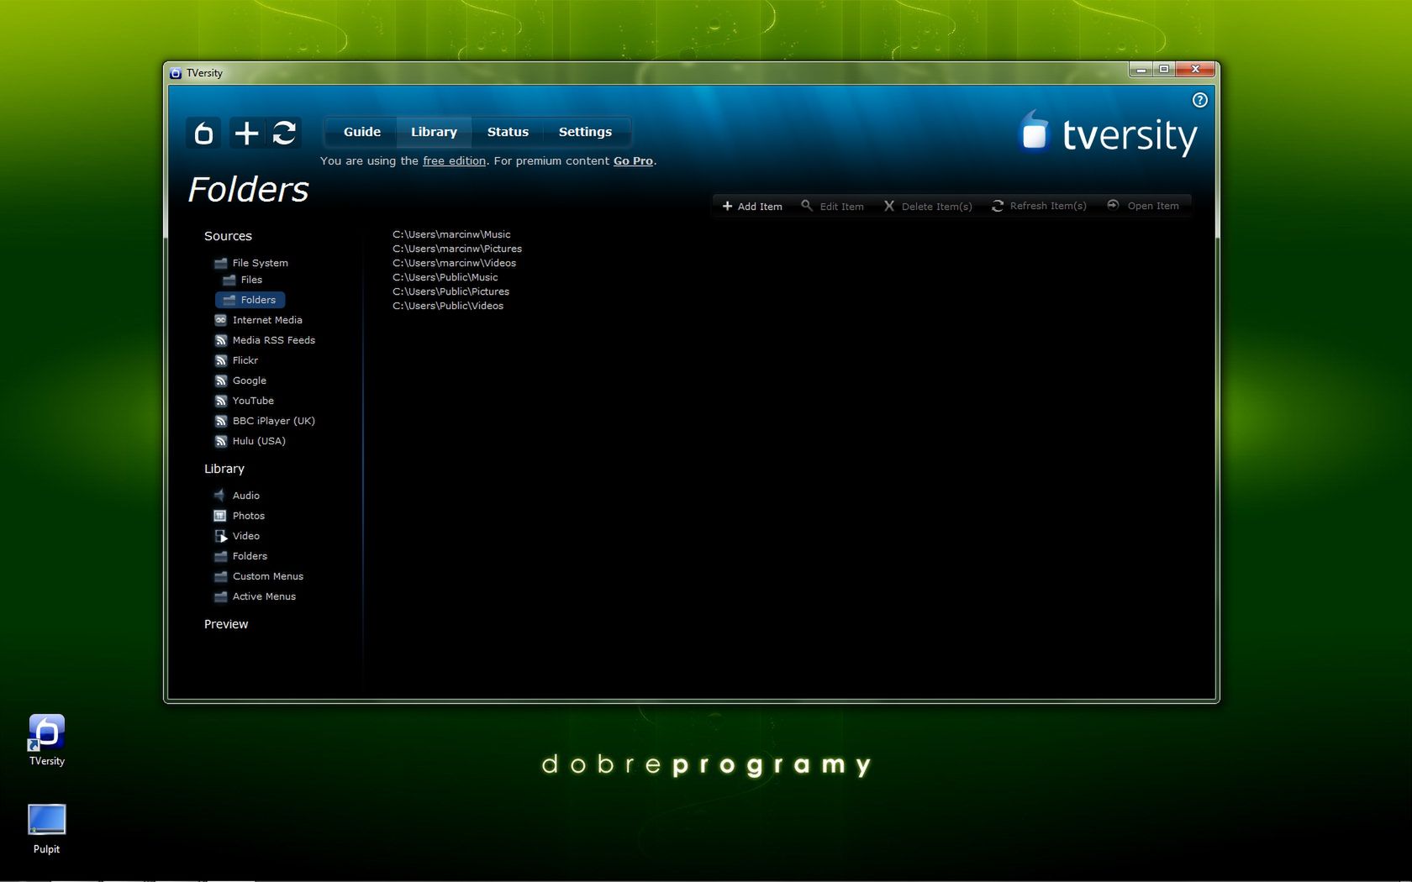Select Hulu (USA) source label

click(259, 441)
